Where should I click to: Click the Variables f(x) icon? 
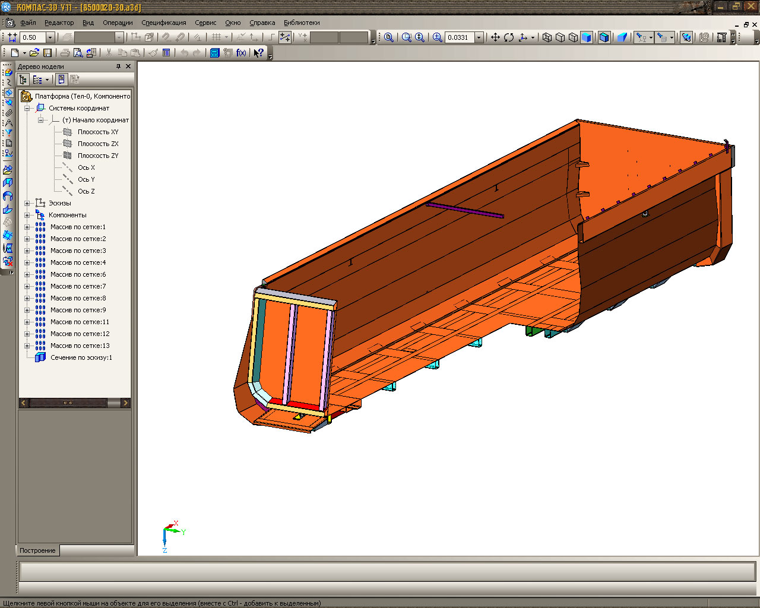coord(241,53)
